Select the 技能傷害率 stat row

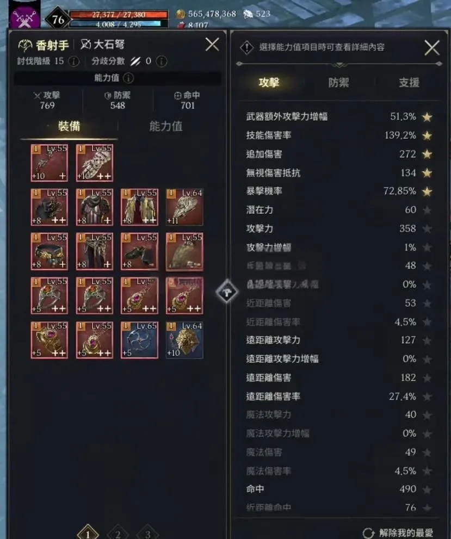coord(338,135)
